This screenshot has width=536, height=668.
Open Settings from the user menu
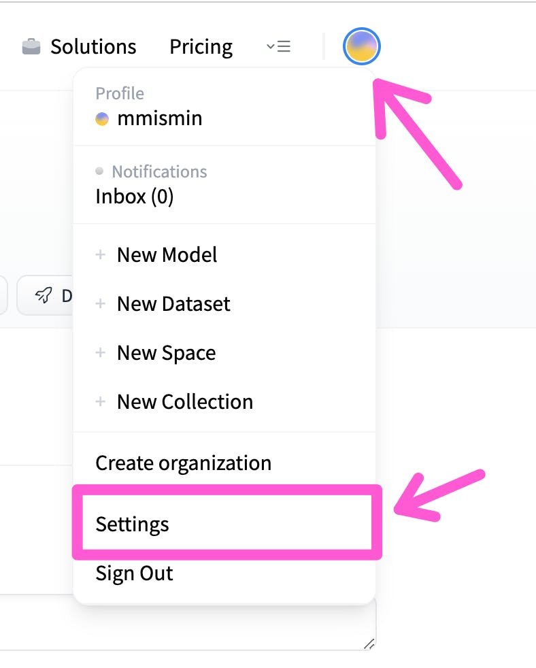coord(133,524)
